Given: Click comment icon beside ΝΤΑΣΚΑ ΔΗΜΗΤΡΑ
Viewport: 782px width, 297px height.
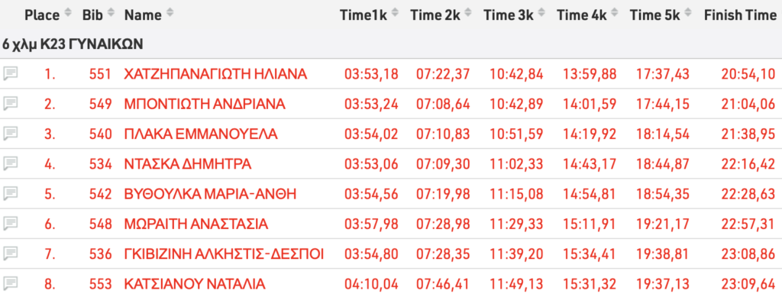Looking at the screenshot, I should (x=11, y=163).
